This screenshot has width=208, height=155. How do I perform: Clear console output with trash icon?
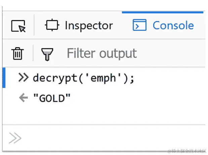tap(17, 53)
